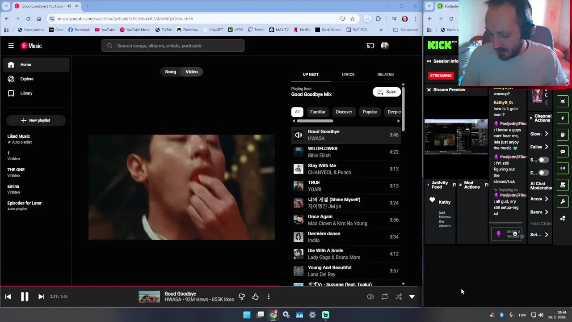Click Kick sidebar lightning bolt icon
The width and height of the screenshot is (572, 322).
pos(563,118)
